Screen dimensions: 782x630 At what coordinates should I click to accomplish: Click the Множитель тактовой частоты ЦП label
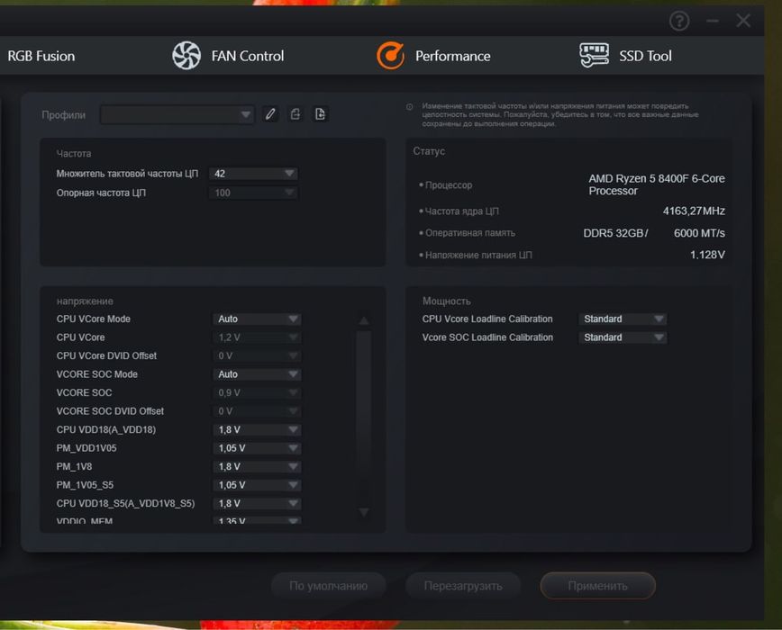(x=127, y=174)
